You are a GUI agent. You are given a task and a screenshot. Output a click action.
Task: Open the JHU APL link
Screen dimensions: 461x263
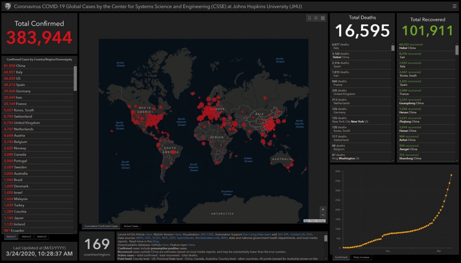[x=283, y=234]
